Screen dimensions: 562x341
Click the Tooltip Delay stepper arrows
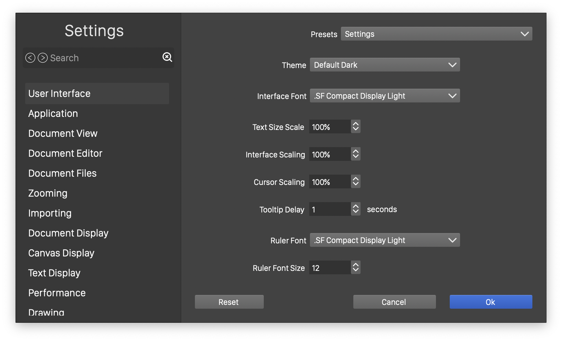356,209
